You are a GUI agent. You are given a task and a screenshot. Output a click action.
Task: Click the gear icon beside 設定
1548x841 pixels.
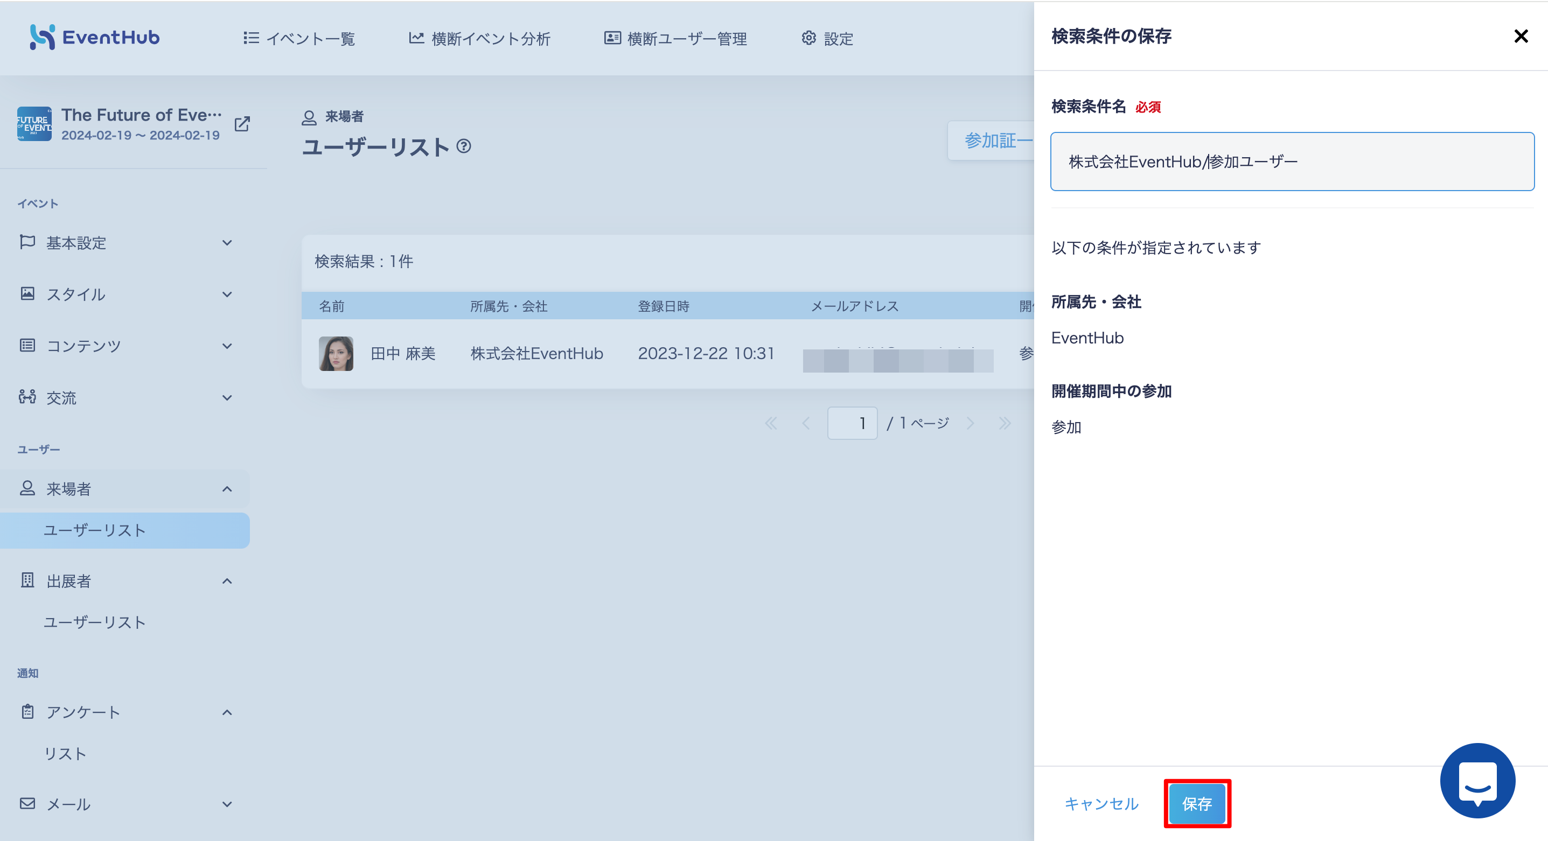pos(809,38)
